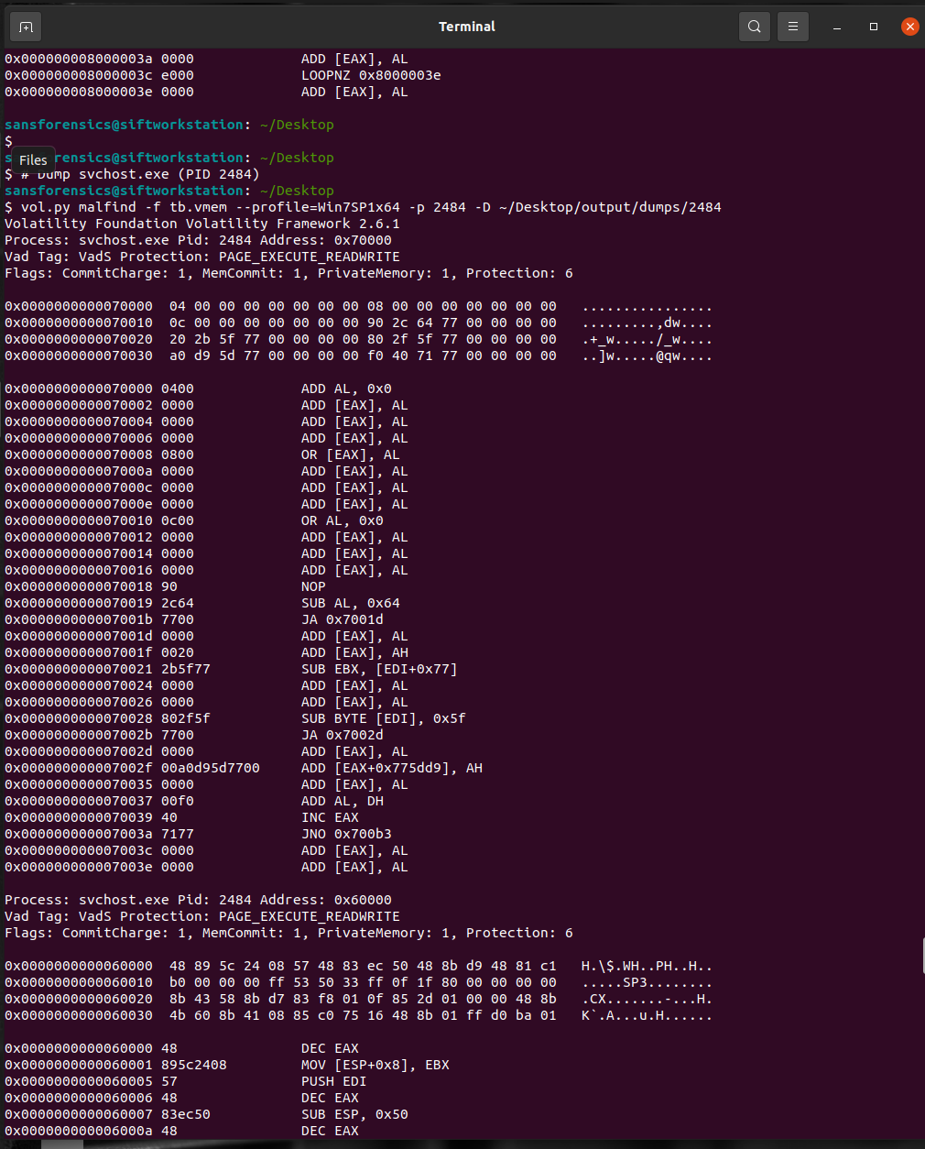Screen dimensions: 925x1149
Task: Click the 'LOOPNZ 0x8000003e' instruction
Action: pos(371,75)
